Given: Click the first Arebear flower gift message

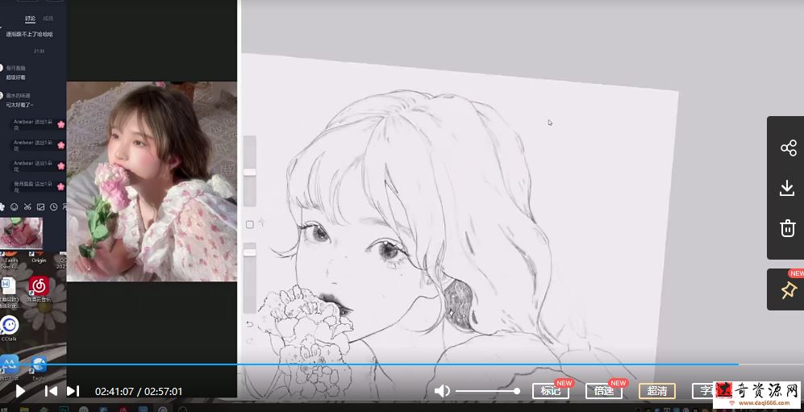Looking at the screenshot, I should [x=39, y=124].
